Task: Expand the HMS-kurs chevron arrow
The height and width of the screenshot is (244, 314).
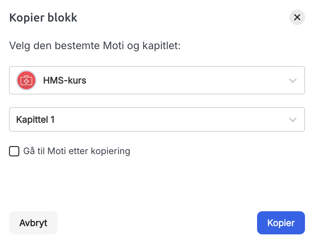Action: pos(292,81)
